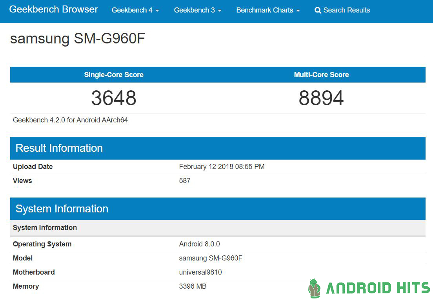Select the views count 587

coord(185,181)
